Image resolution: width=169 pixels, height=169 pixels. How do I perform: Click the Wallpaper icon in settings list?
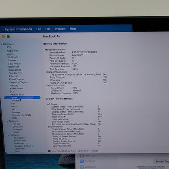(x=82, y=167)
